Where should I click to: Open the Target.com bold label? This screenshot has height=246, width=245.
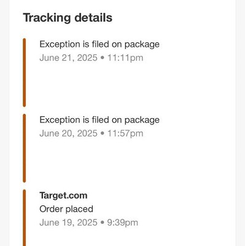pyautogui.click(x=63, y=196)
